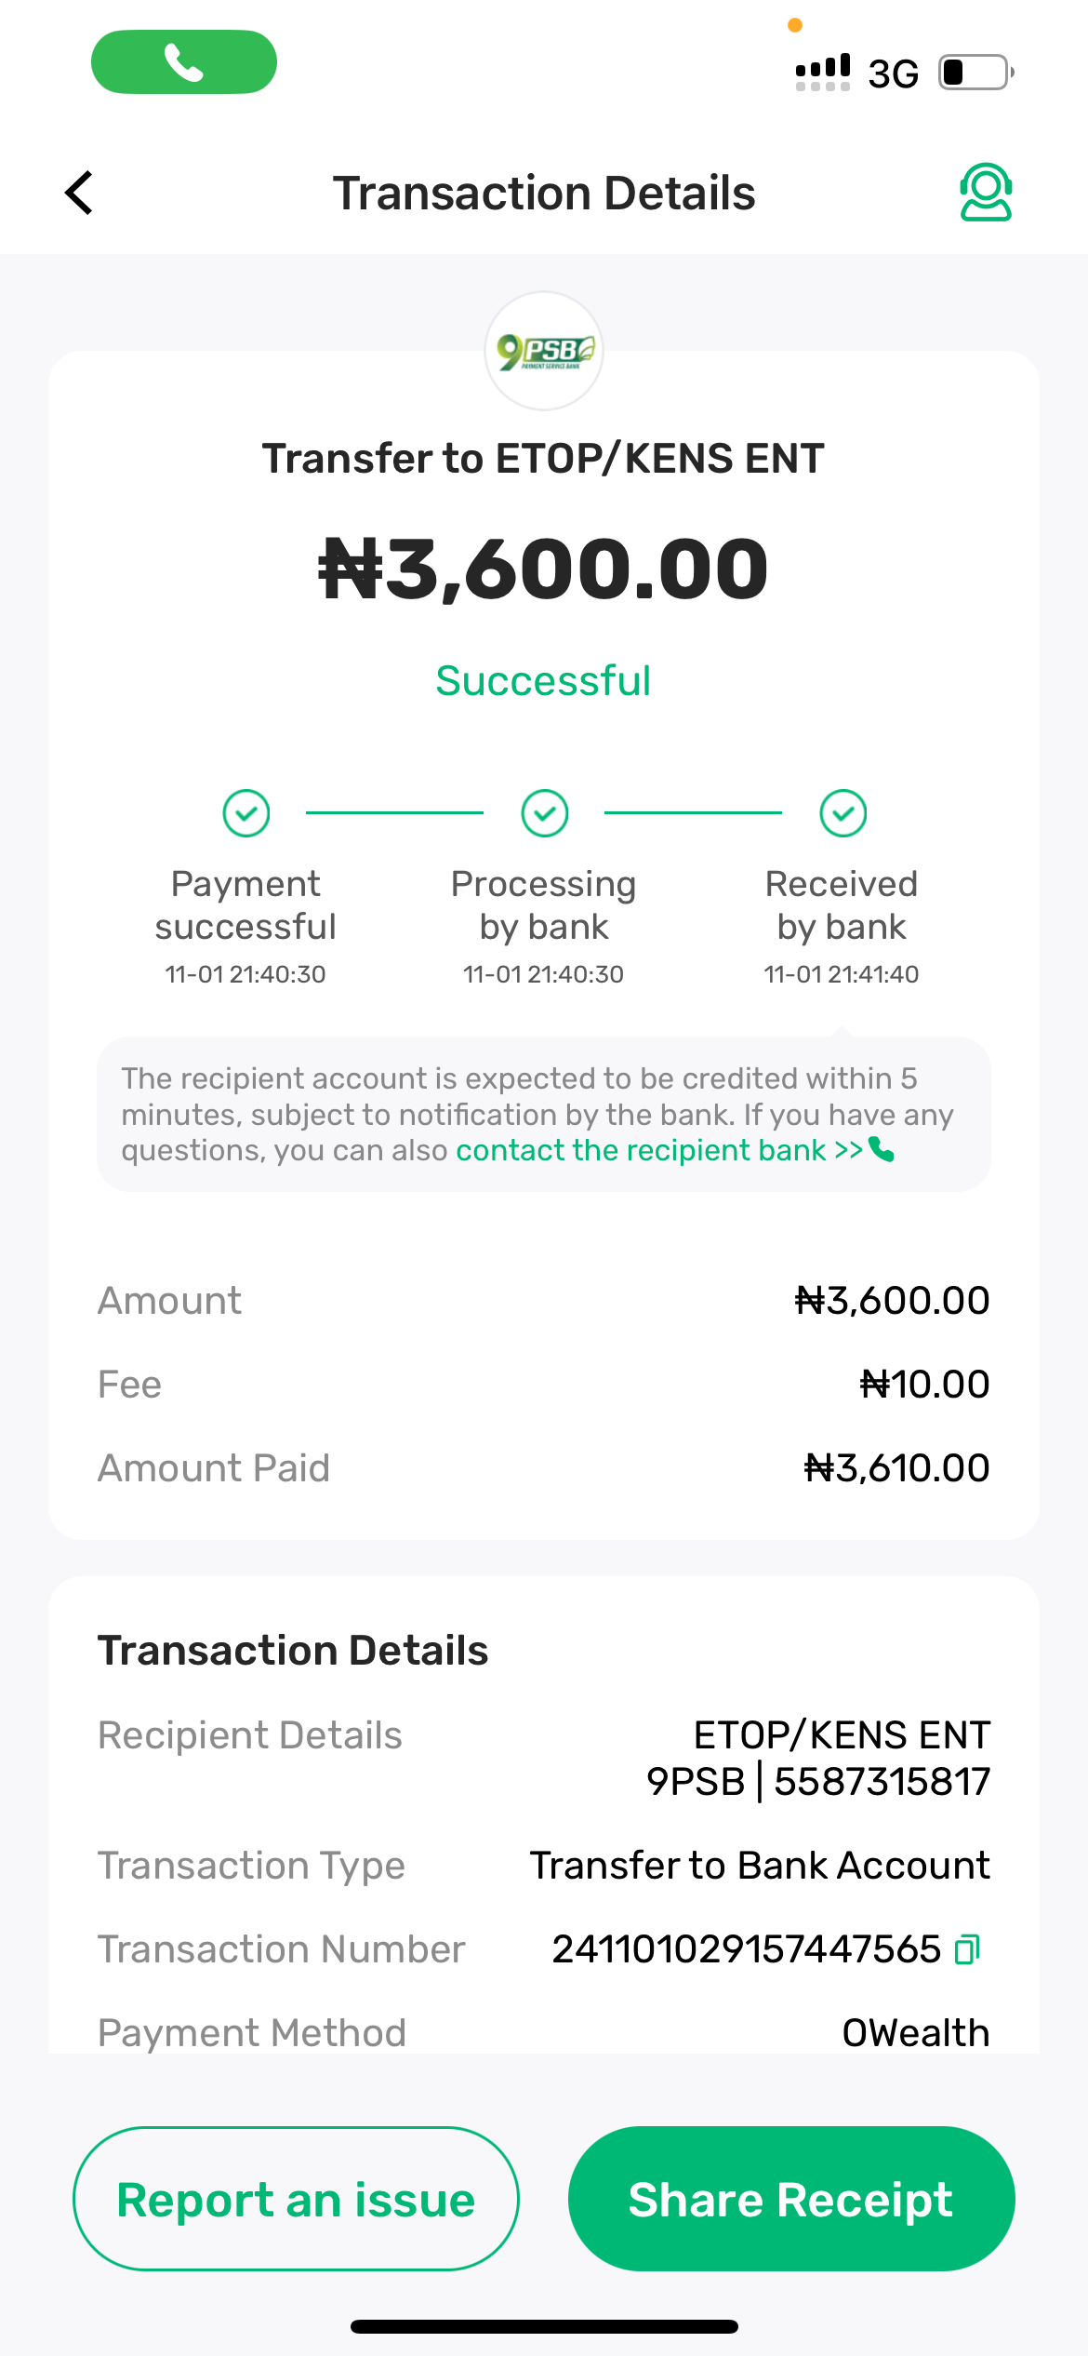Tap the cellular signal strength icon
Image resolution: width=1088 pixels, height=2356 pixels.
point(823,72)
